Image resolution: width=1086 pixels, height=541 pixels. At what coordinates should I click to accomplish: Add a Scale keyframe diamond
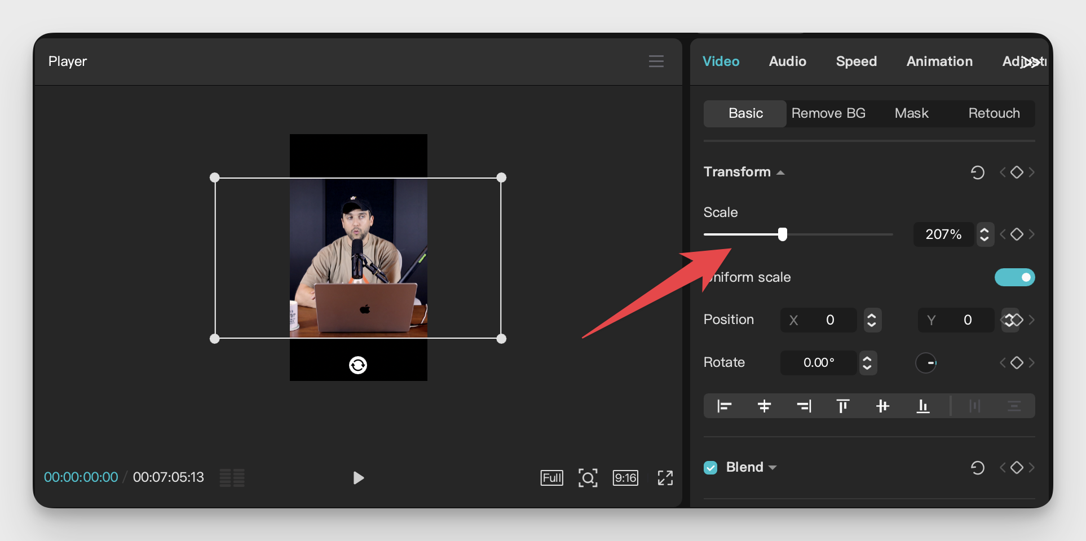click(1017, 234)
